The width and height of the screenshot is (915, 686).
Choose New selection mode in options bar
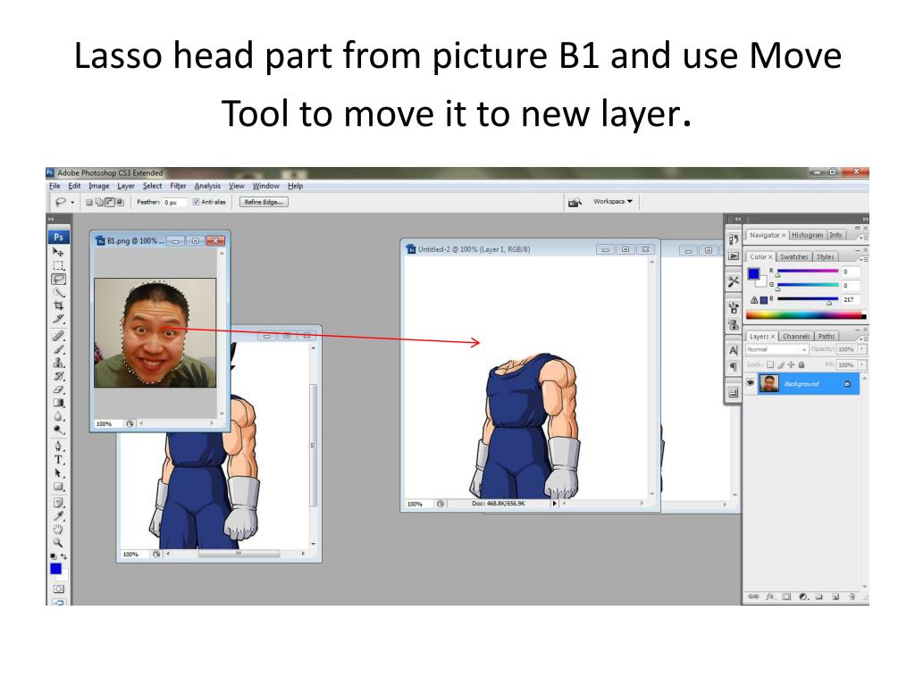point(89,203)
